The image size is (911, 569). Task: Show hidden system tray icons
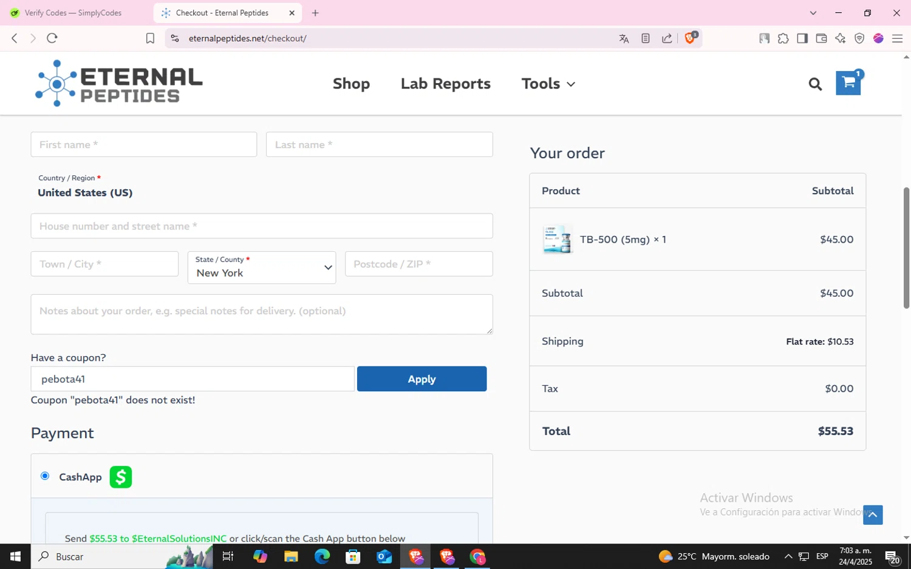(x=788, y=556)
